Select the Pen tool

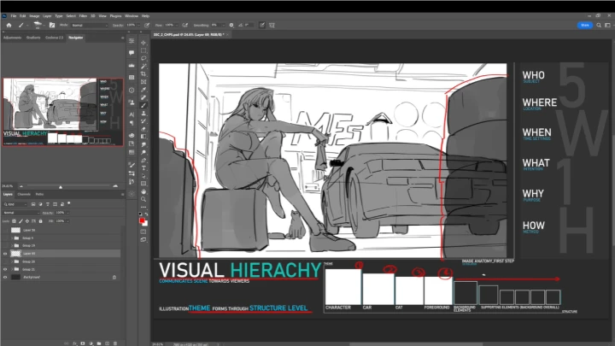(x=143, y=161)
